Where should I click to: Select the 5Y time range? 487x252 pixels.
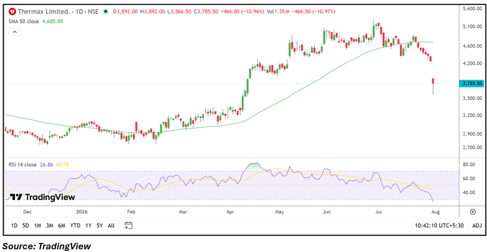tap(99, 226)
